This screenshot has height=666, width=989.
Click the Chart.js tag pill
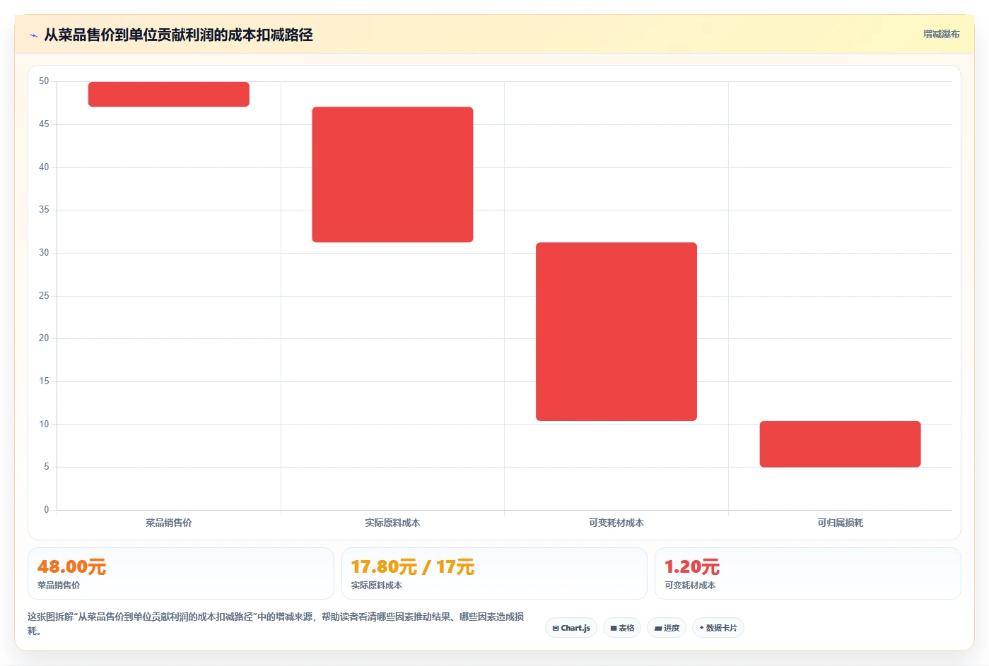tap(571, 628)
